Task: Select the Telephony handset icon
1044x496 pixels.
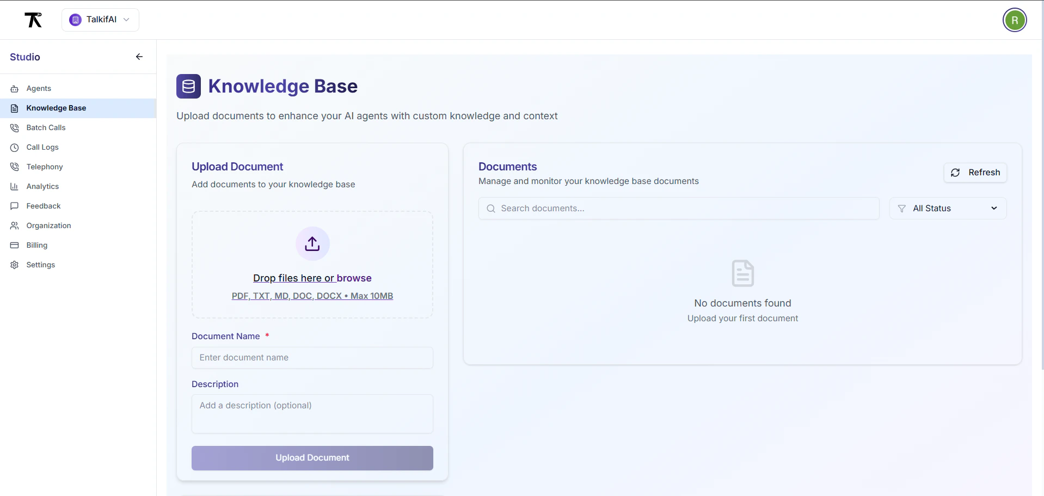Action: (14, 167)
